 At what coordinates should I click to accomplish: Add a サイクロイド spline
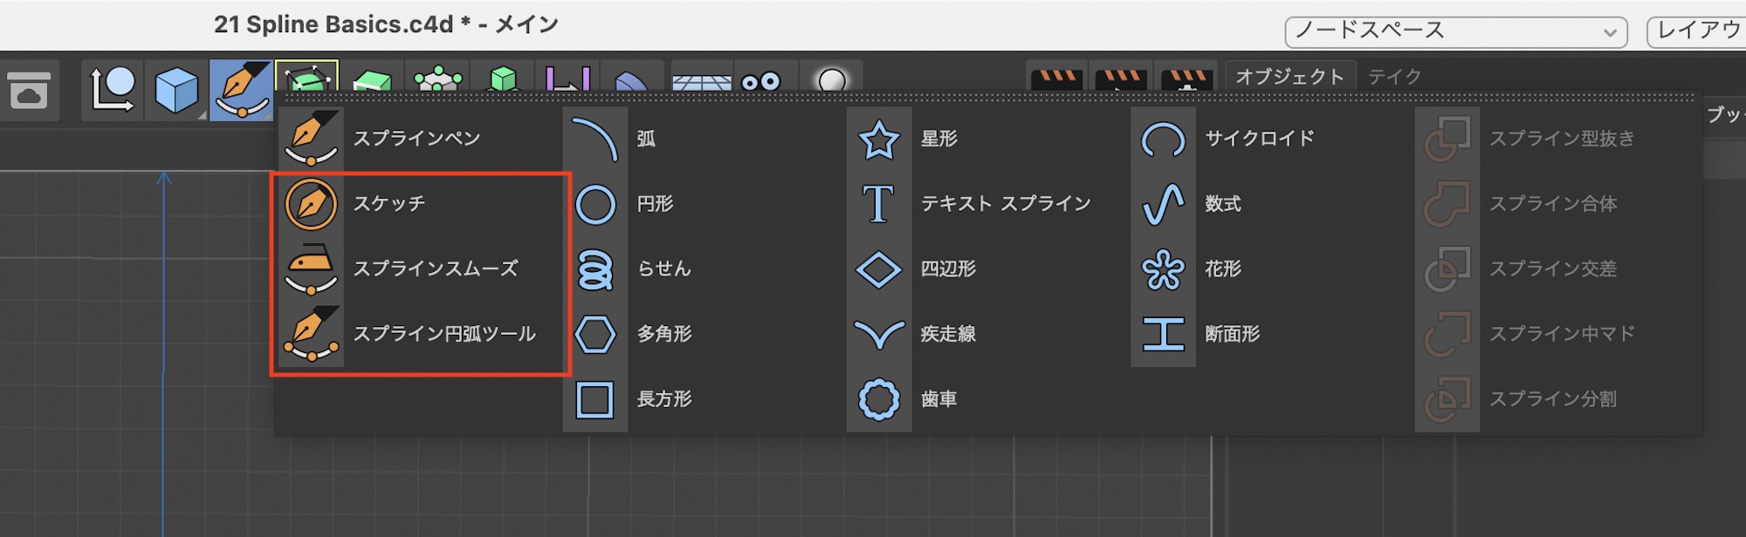pyautogui.click(x=1163, y=139)
